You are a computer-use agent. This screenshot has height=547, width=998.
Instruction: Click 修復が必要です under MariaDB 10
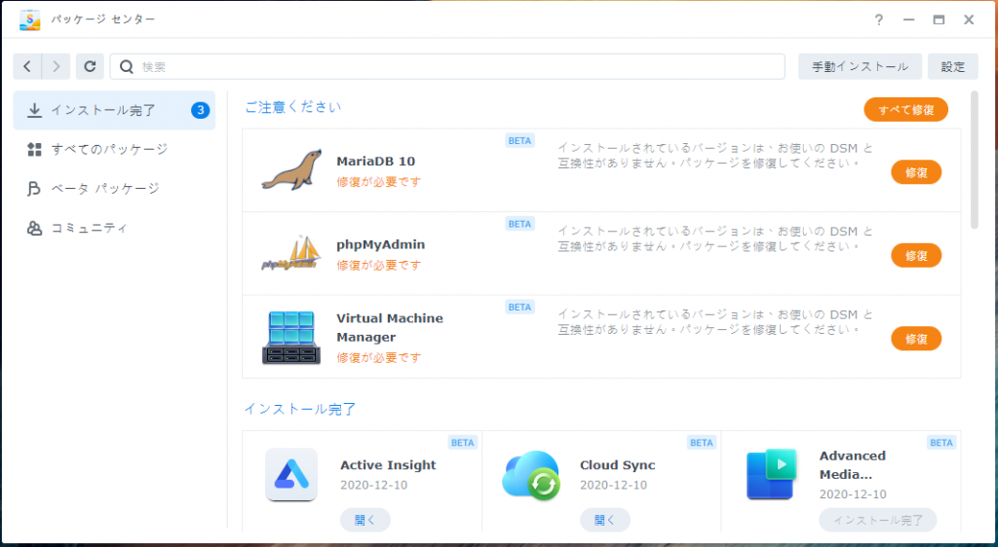coord(379,182)
